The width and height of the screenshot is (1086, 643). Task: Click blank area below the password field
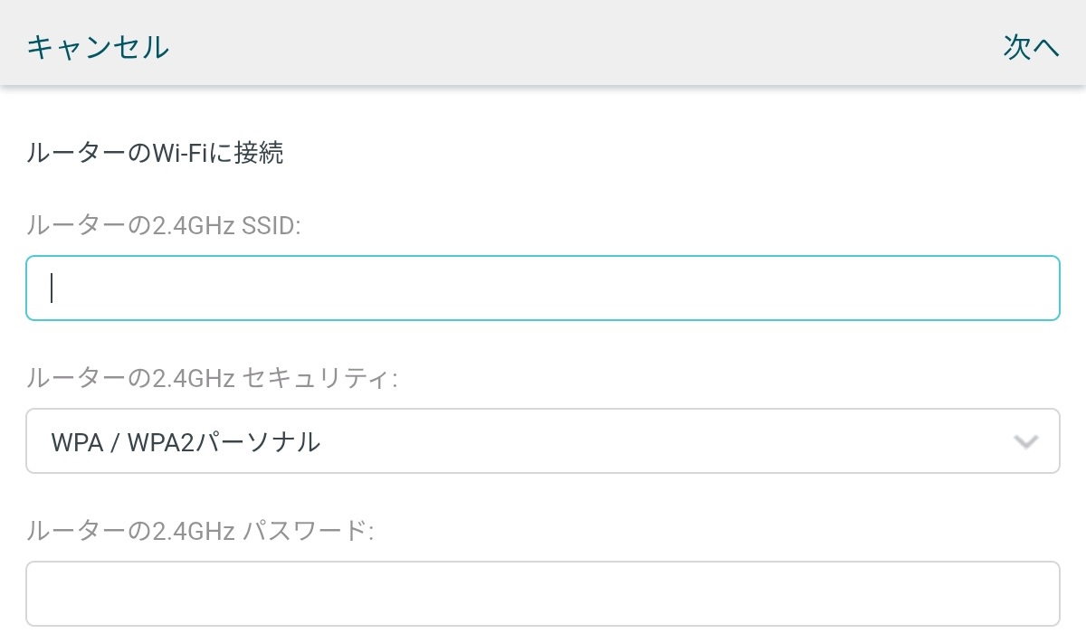point(543,635)
